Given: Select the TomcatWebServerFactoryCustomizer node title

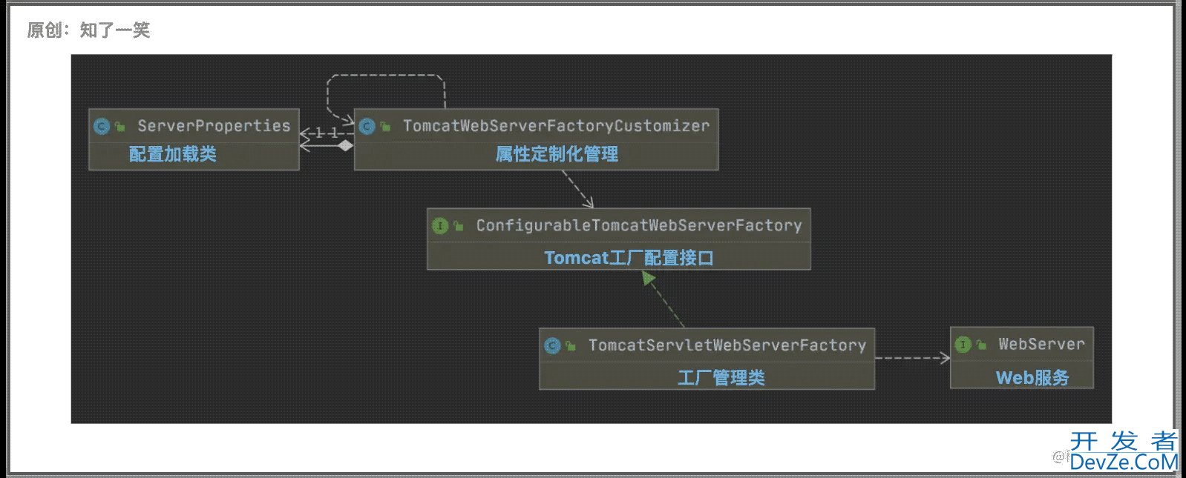Looking at the screenshot, I should pyautogui.click(x=556, y=126).
